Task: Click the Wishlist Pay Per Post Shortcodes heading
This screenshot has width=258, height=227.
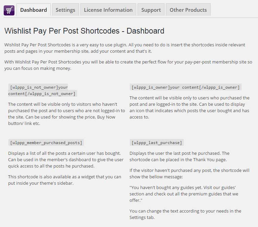Action: click(x=84, y=31)
